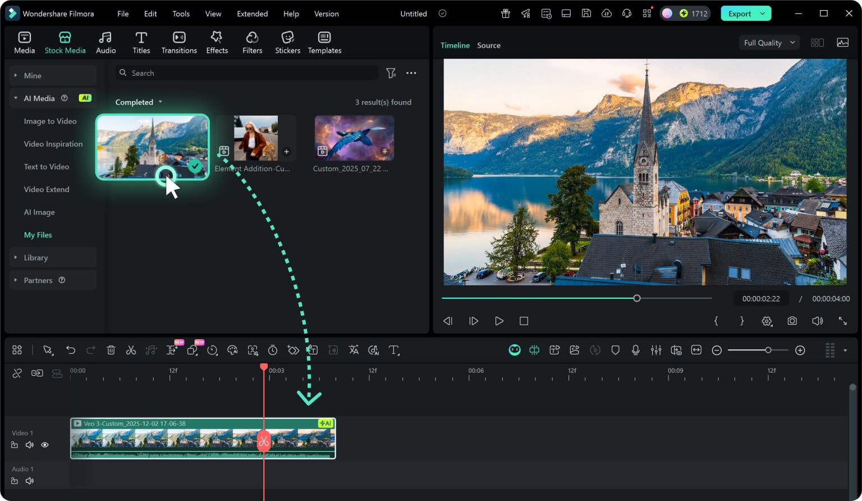Expand the Library section in the sidebar
The width and height of the screenshot is (862, 501).
[x=36, y=257]
